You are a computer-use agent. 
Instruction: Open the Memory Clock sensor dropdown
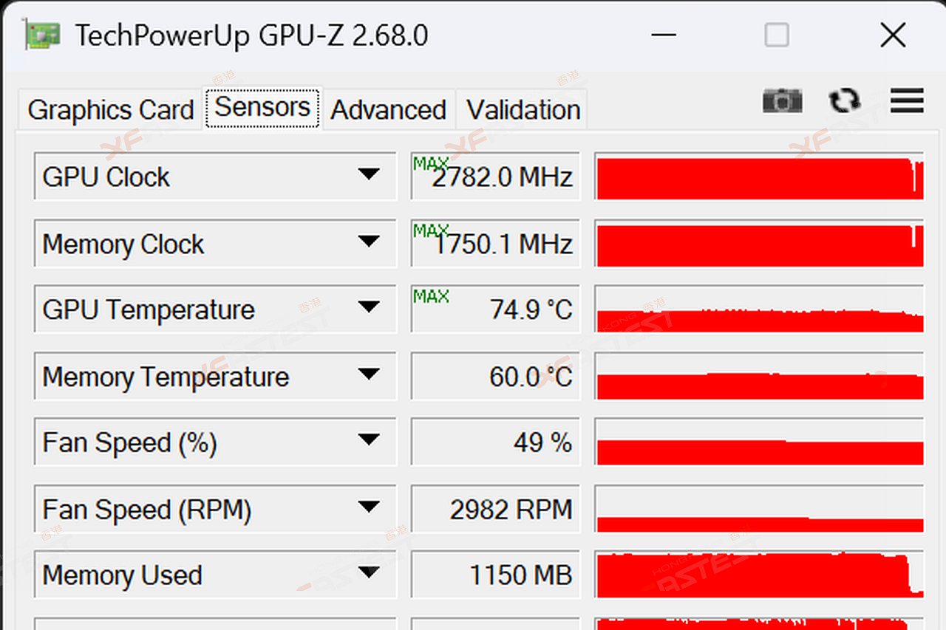tap(368, 242)
